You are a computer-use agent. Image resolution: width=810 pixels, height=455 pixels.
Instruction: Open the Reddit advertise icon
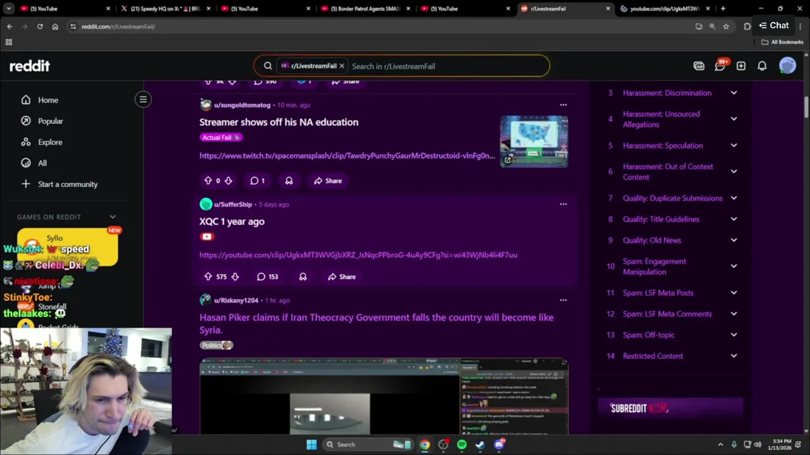(x=699, y=66)
